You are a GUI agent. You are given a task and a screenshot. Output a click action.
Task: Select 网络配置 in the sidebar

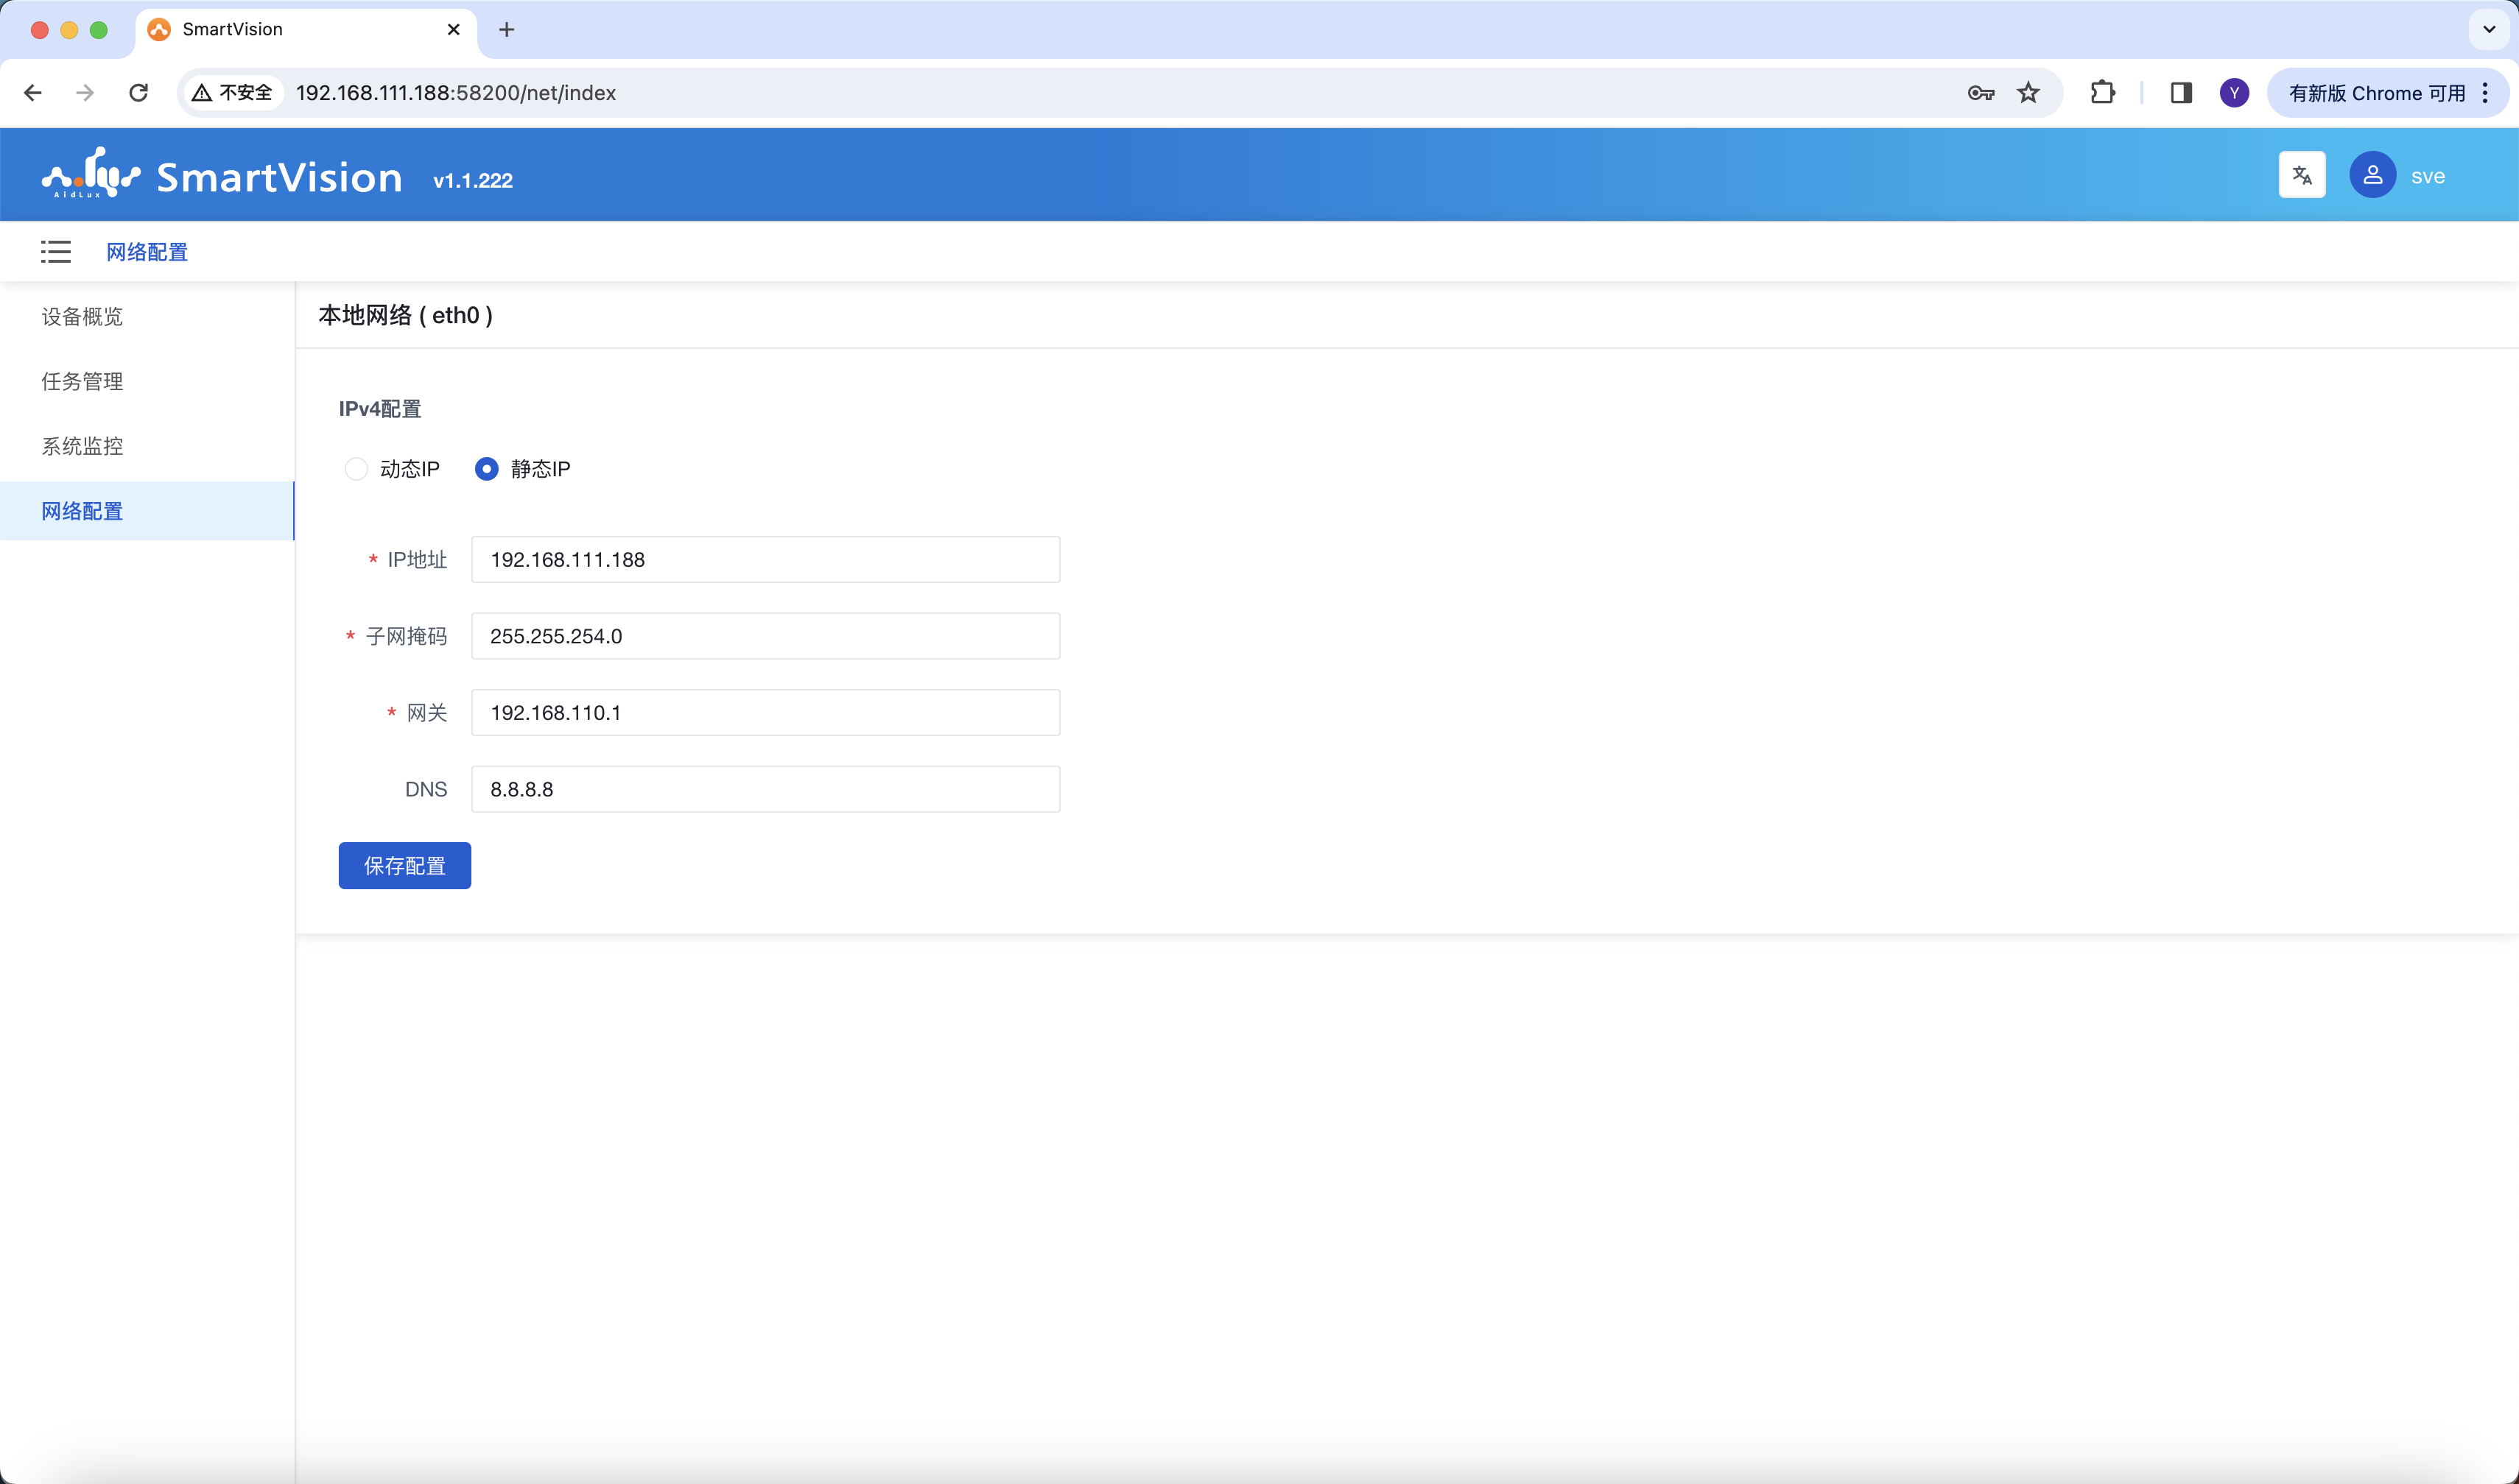pyautogui.click(x=147, y=511)
